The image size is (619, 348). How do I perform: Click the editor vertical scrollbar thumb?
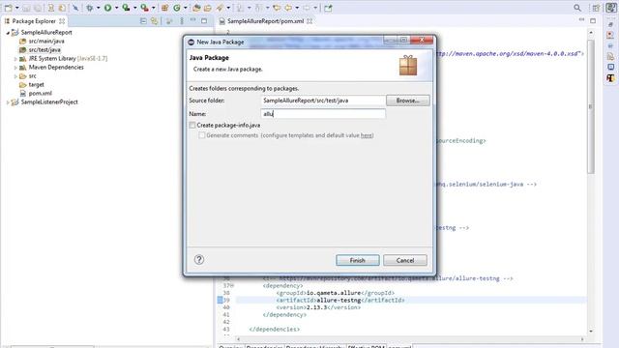(x=591, y=106)
